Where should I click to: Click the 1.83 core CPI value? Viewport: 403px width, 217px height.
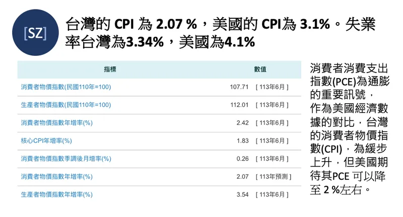(243, 140)
